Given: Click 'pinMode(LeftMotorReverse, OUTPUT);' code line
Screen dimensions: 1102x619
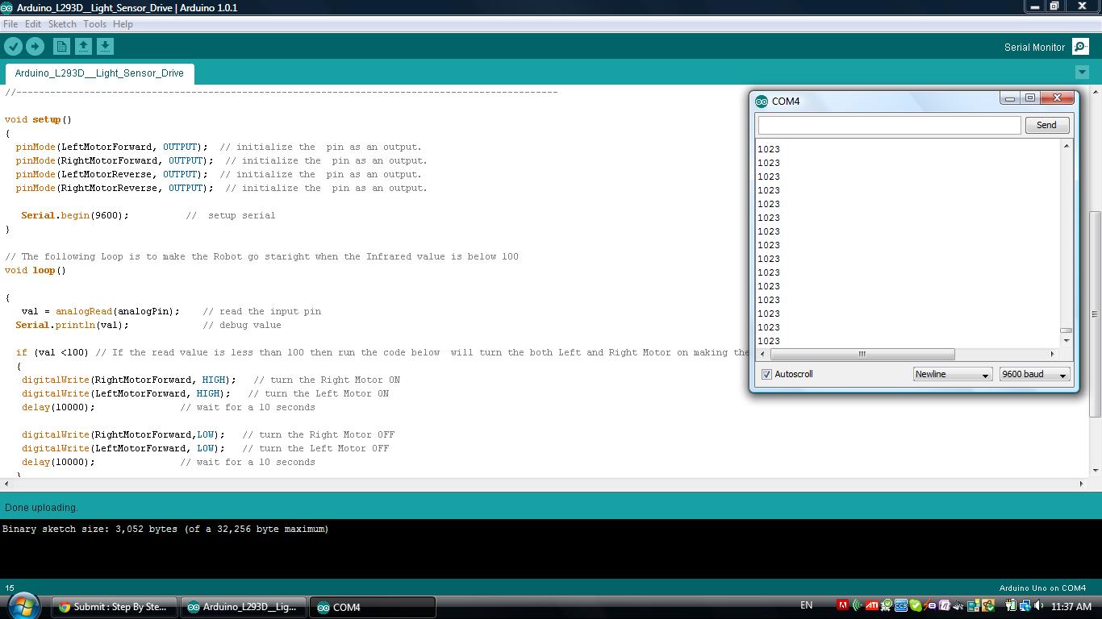Looking at the screenshot, I should coord(111,175).
